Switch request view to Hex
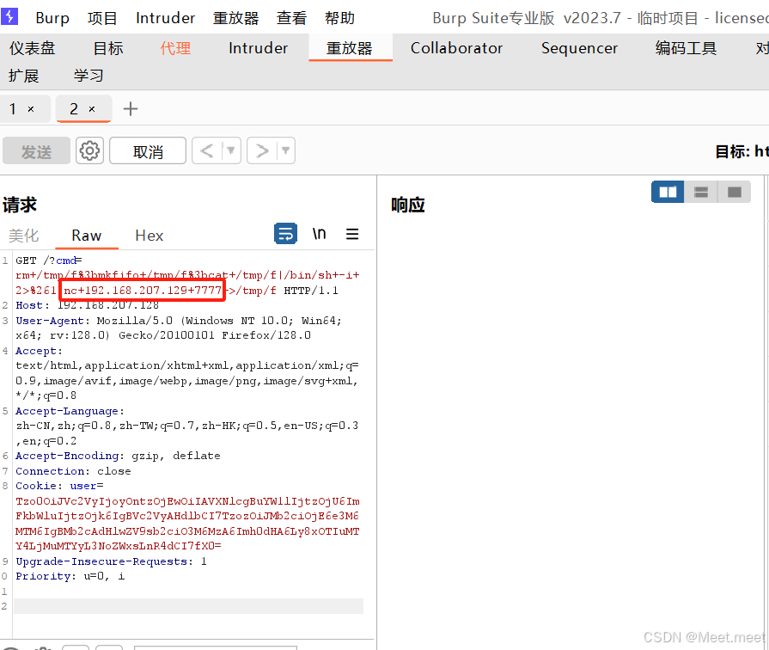Image resolution: width=769 pixels, height=650 pixels. click(150, 236)
